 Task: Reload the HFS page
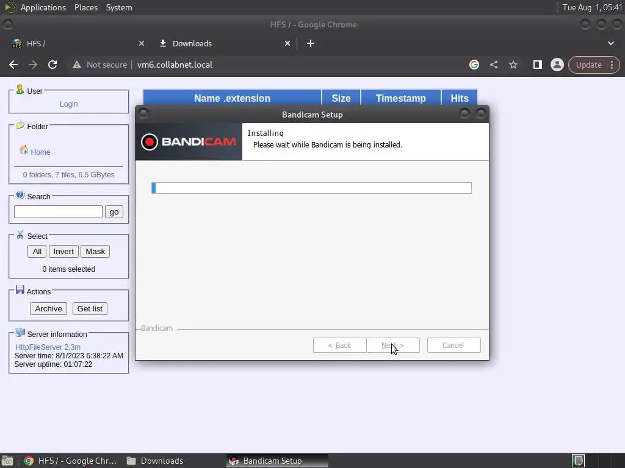pos(52,65)
